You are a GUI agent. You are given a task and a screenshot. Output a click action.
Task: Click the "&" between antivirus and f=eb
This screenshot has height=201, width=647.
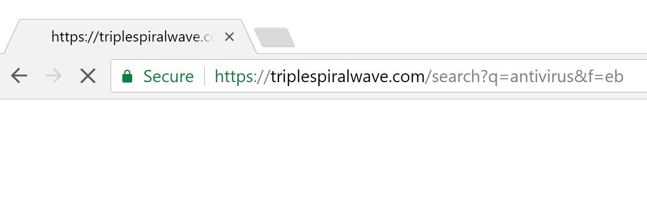(x=579, y=76)
